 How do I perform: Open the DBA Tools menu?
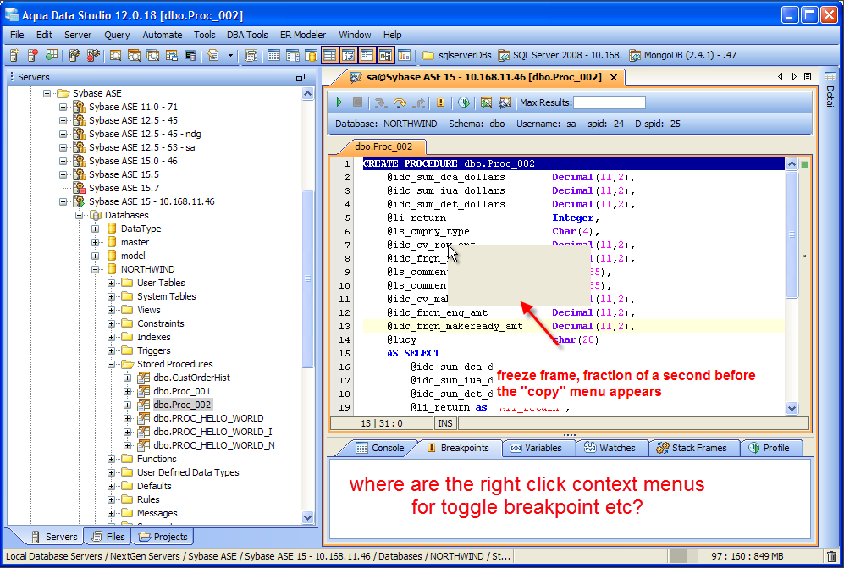click(x=247, y=35)
